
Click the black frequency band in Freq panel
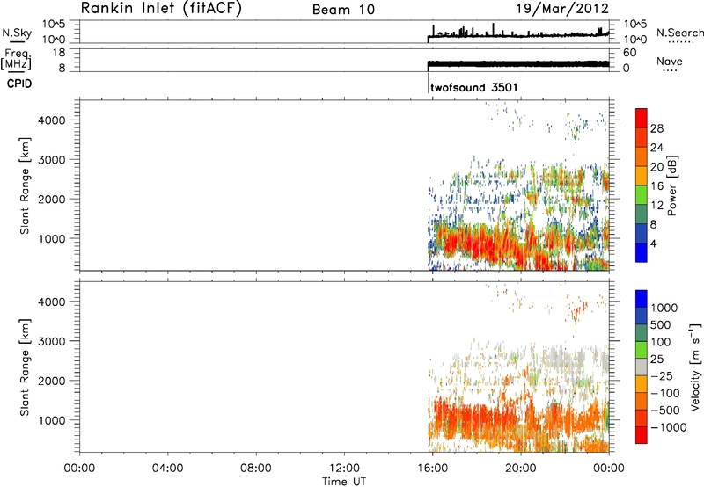(518, 64)
